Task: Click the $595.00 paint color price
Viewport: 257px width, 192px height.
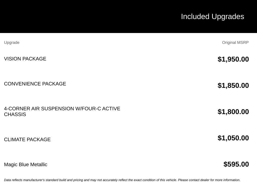Action: point(236,164)
